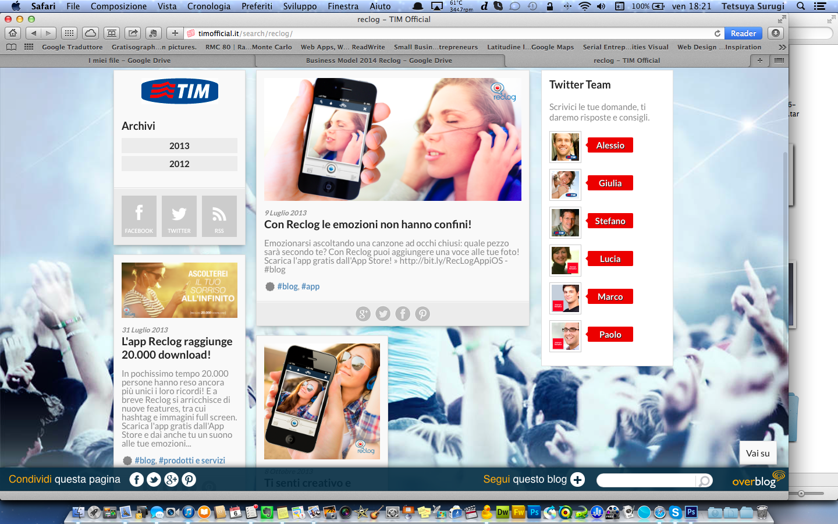
Task: Show bookmarks via open-book icon
Action: [x=11, y=47]
